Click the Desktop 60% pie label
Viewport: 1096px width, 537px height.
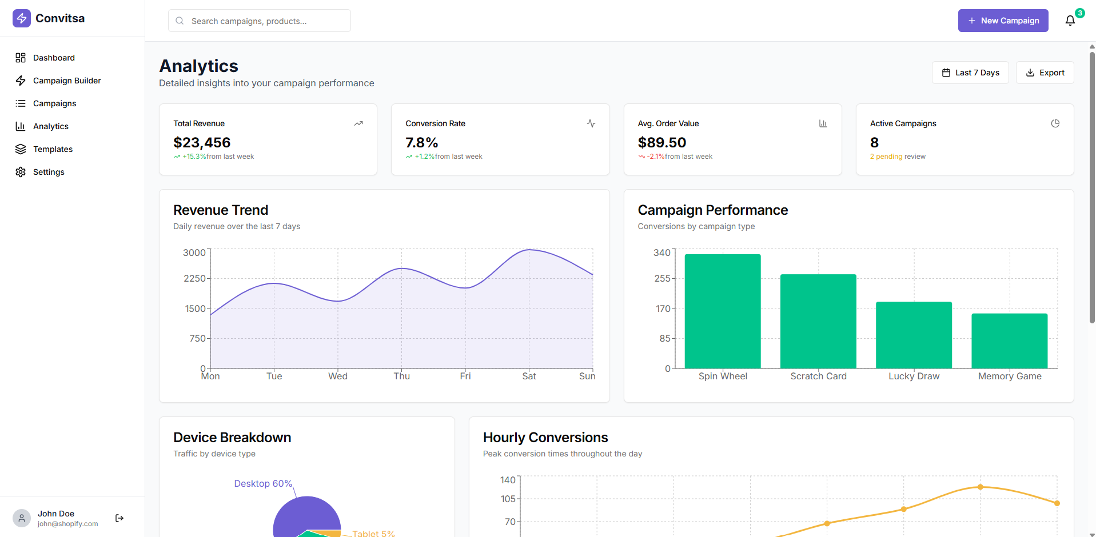pos(263,483)
